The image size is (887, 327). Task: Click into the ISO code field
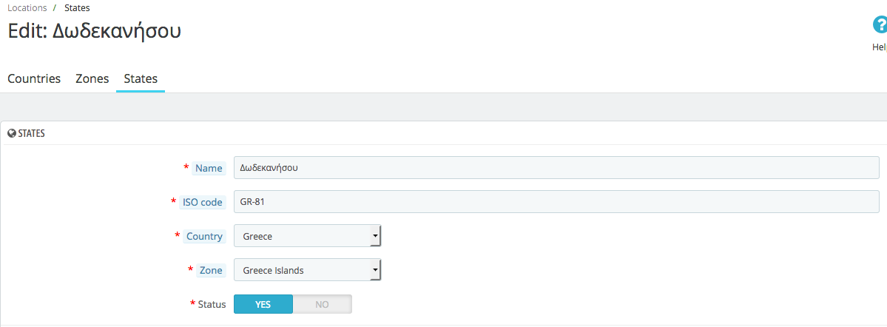point(556,202)
